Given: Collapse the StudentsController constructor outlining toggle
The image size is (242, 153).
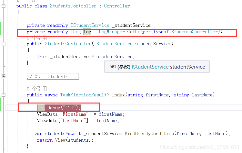Looking at the screenshot, I should point(4,44).
